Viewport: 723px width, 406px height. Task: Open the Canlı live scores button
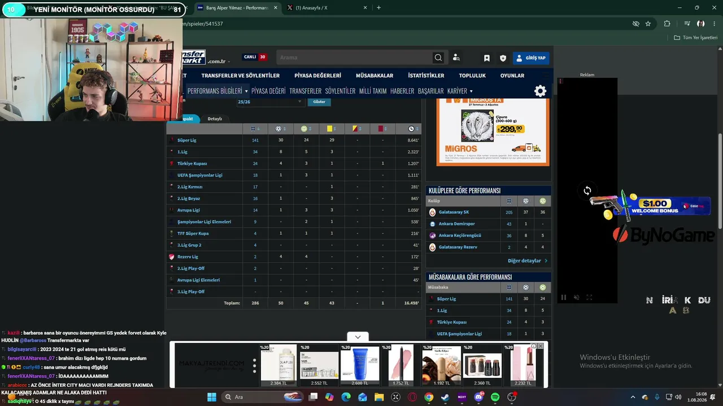click(255, 57)
